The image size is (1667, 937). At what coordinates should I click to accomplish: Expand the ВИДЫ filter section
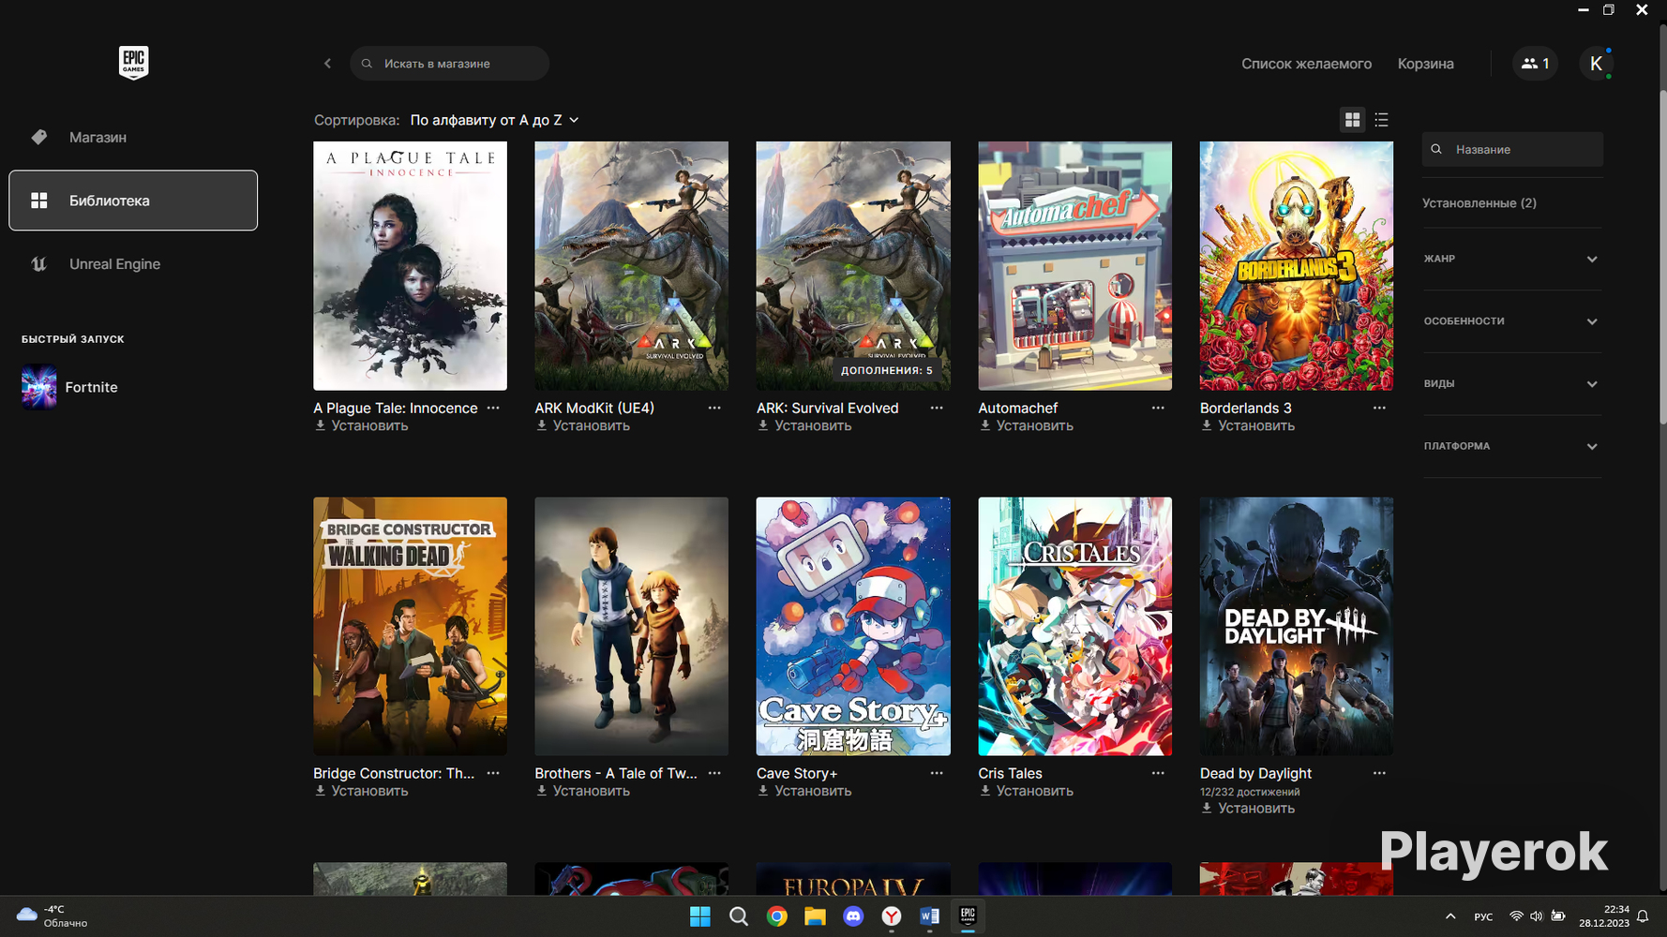point(1511,383)
